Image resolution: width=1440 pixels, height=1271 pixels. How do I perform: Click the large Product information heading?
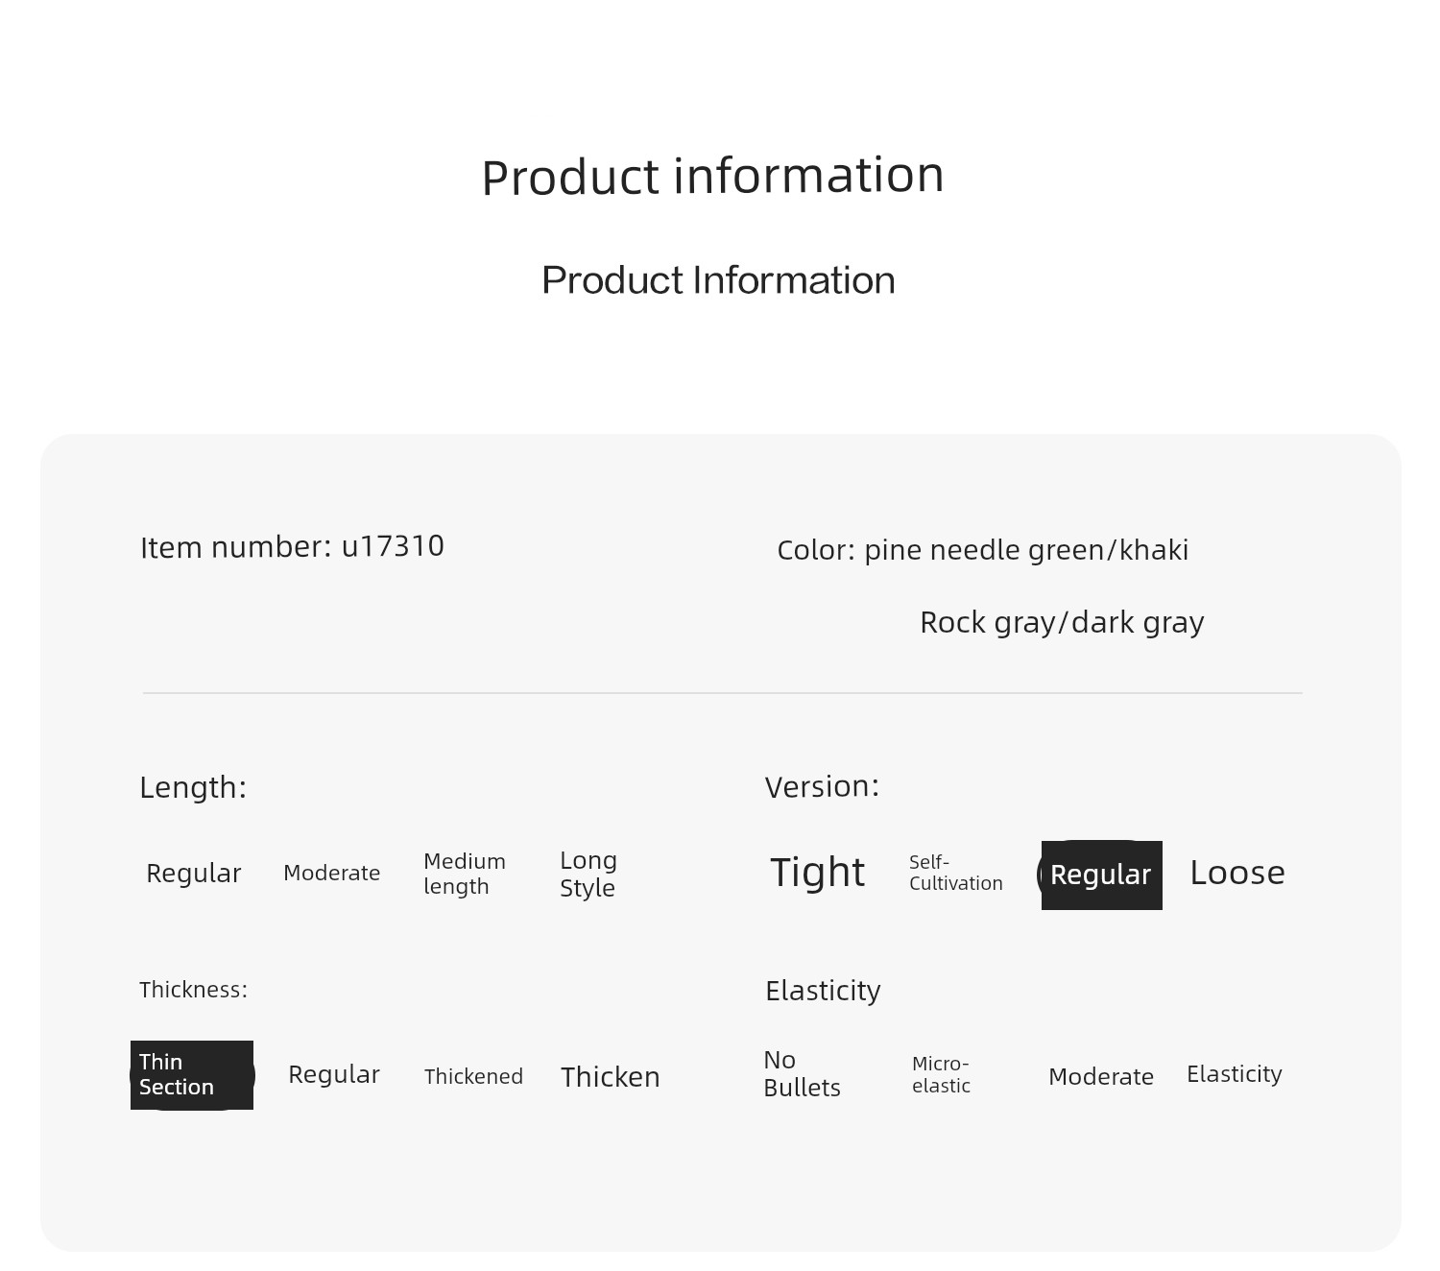[713, 177]
